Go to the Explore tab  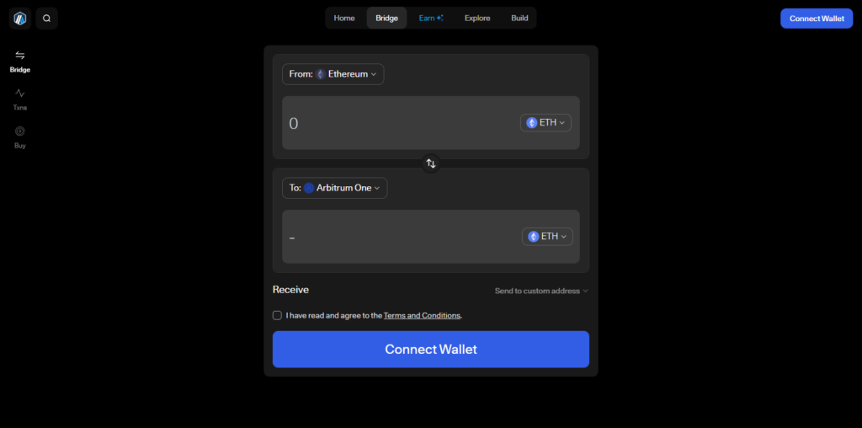[x=477, y=19]
